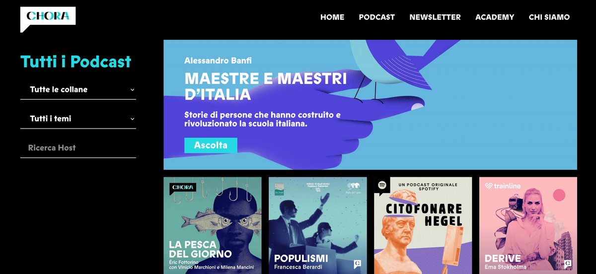This screenshot has height=274, width=596.
Task: Click the Ascolta button on the banner
Action: click(x=211, y=145)
